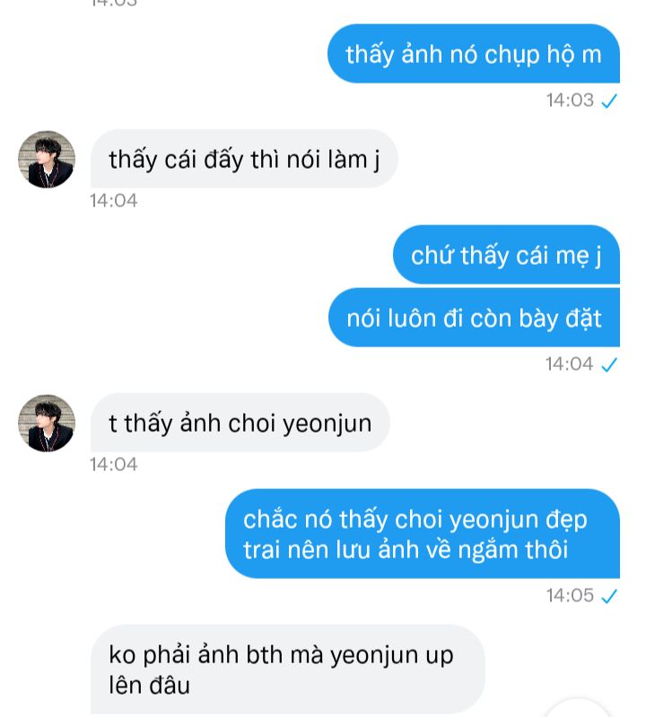Click the delivered checkmark beside 14:05
Viewport: 646px width, 717px height.
[609, 596]
